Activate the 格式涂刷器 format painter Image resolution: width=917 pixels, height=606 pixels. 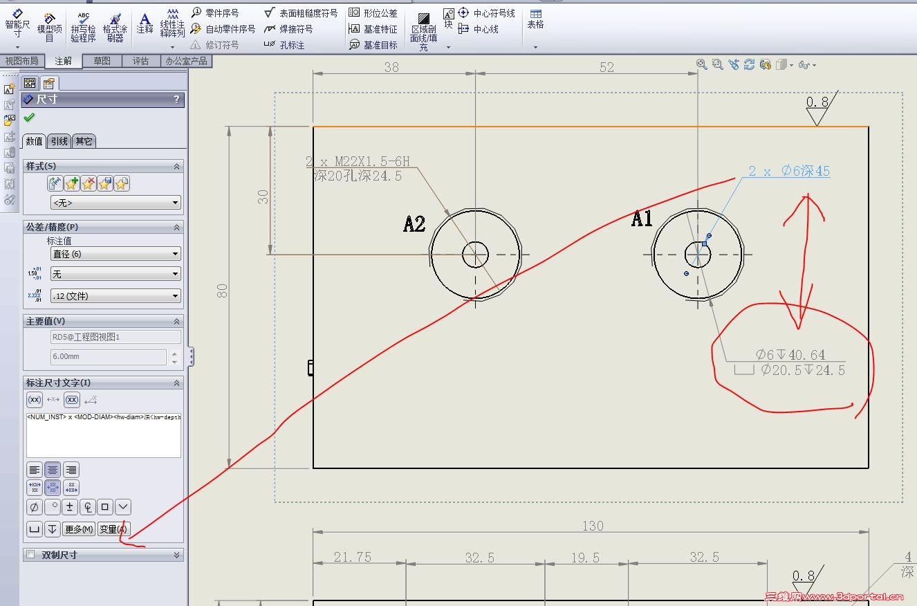[115, 26]
